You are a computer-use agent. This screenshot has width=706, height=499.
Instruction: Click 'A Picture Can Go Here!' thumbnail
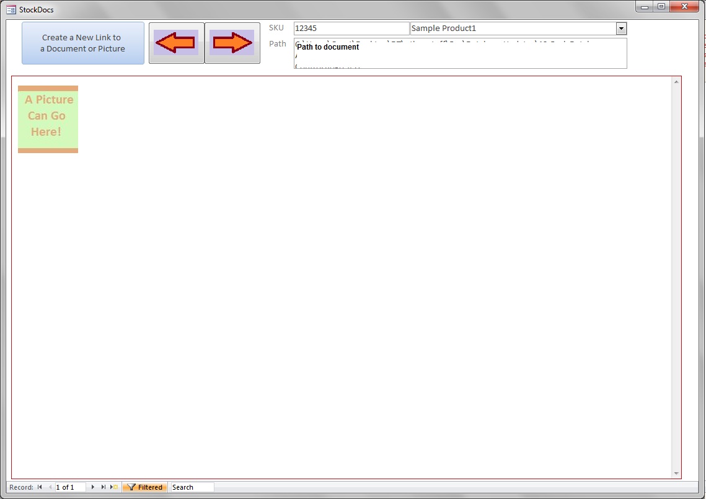tap(48, 119)
